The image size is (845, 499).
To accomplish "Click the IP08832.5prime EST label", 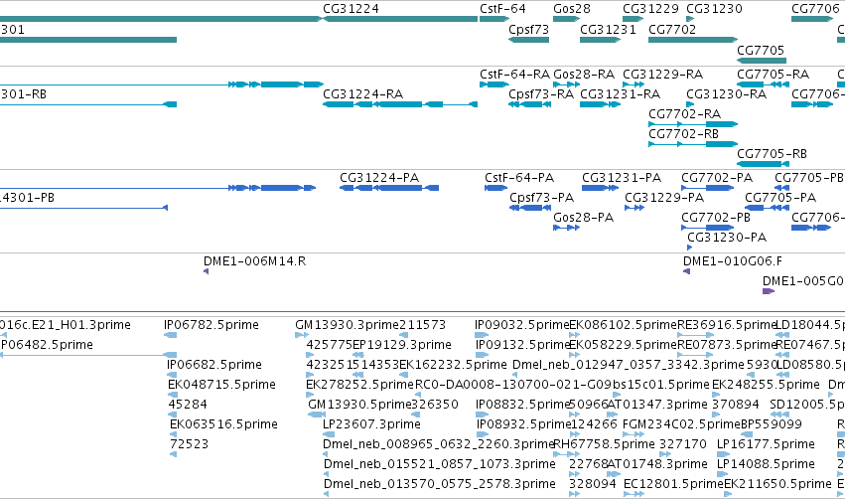I will tap(522, 404).
